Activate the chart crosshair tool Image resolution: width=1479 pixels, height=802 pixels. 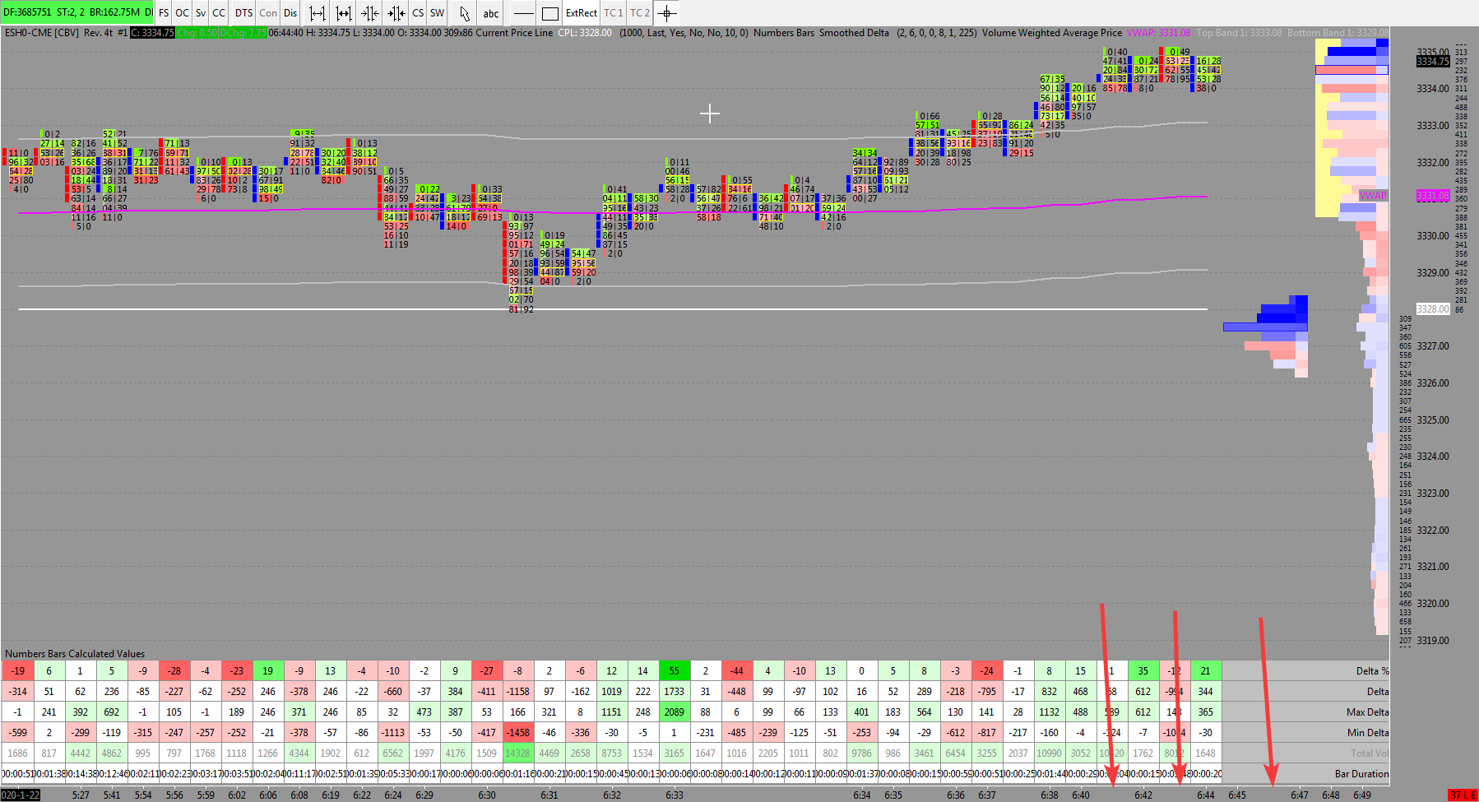[667, 13]
